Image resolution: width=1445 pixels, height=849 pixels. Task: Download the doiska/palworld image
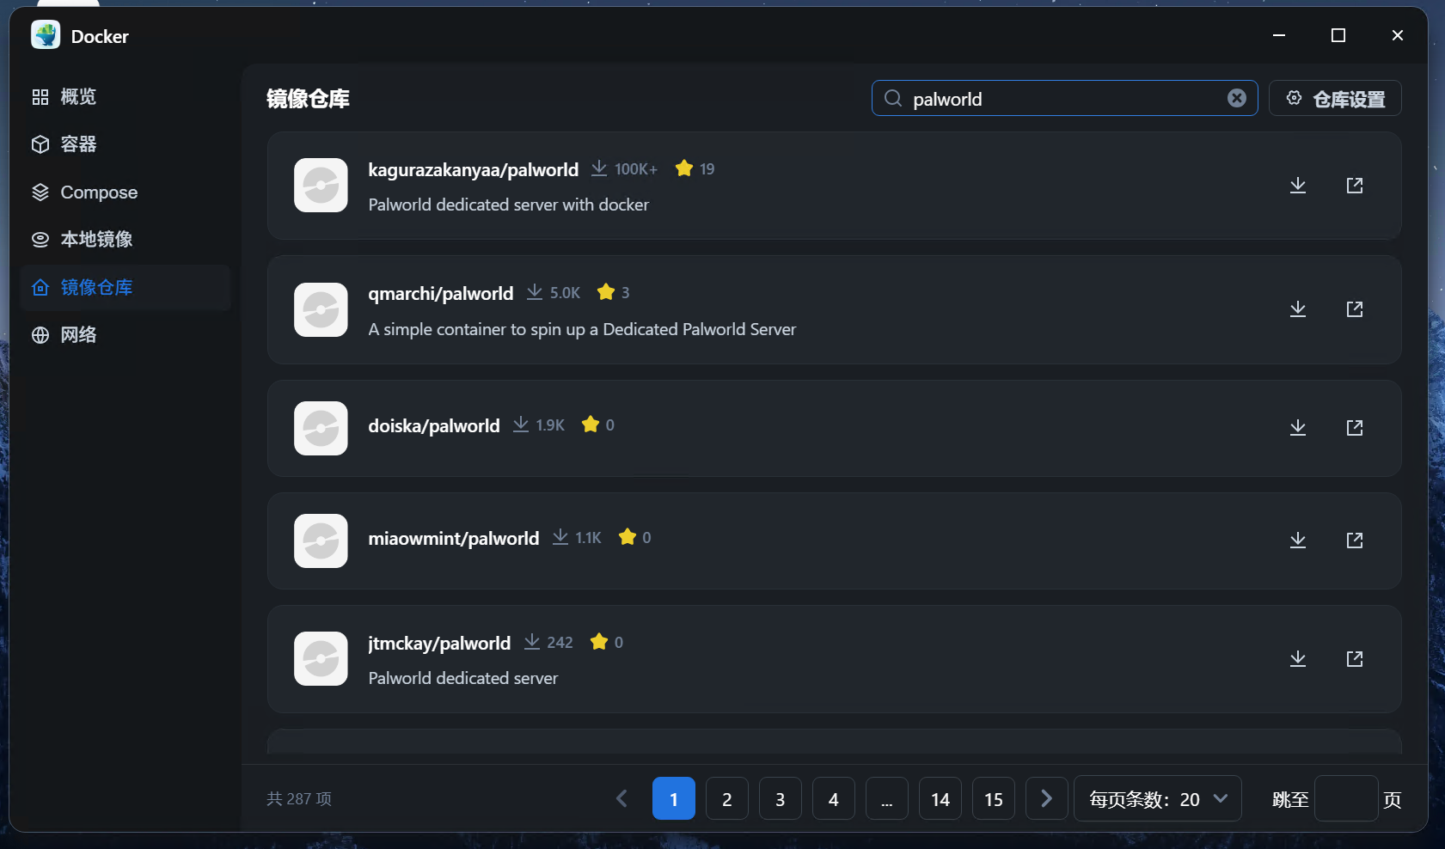tap(1298, 428)
